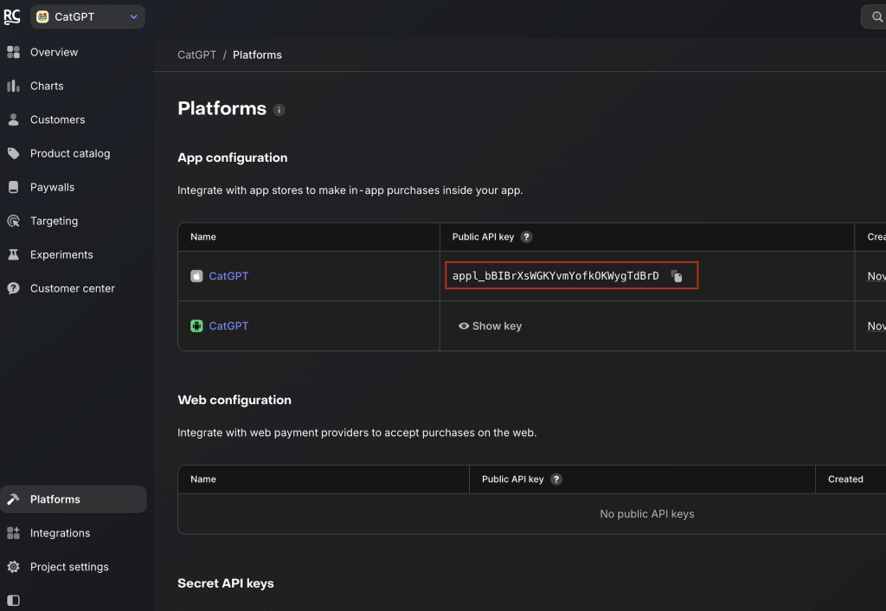
Task: Click the Charts bar icon
Action: point(14,86)
